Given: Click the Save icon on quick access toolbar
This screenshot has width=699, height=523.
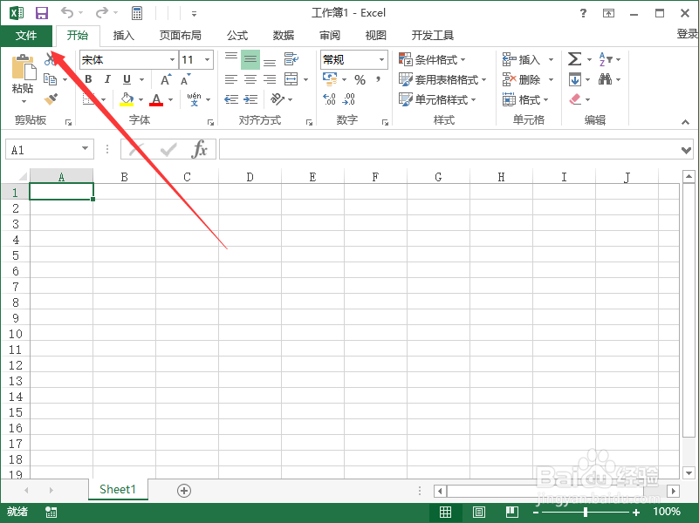Looking at the screenshot, I should coord(41,12).
